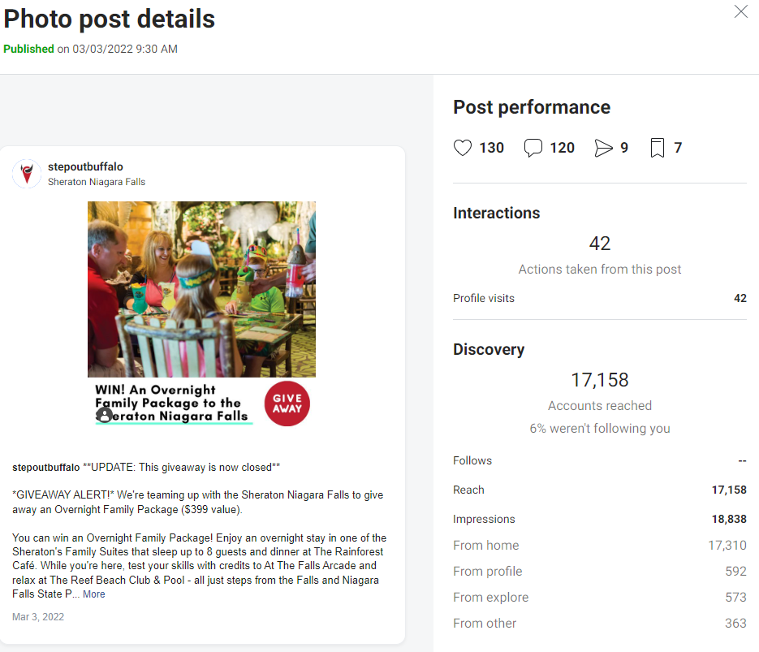The image size is (759, 652).
Task: Select the Reach metric row
Action: 599,490
